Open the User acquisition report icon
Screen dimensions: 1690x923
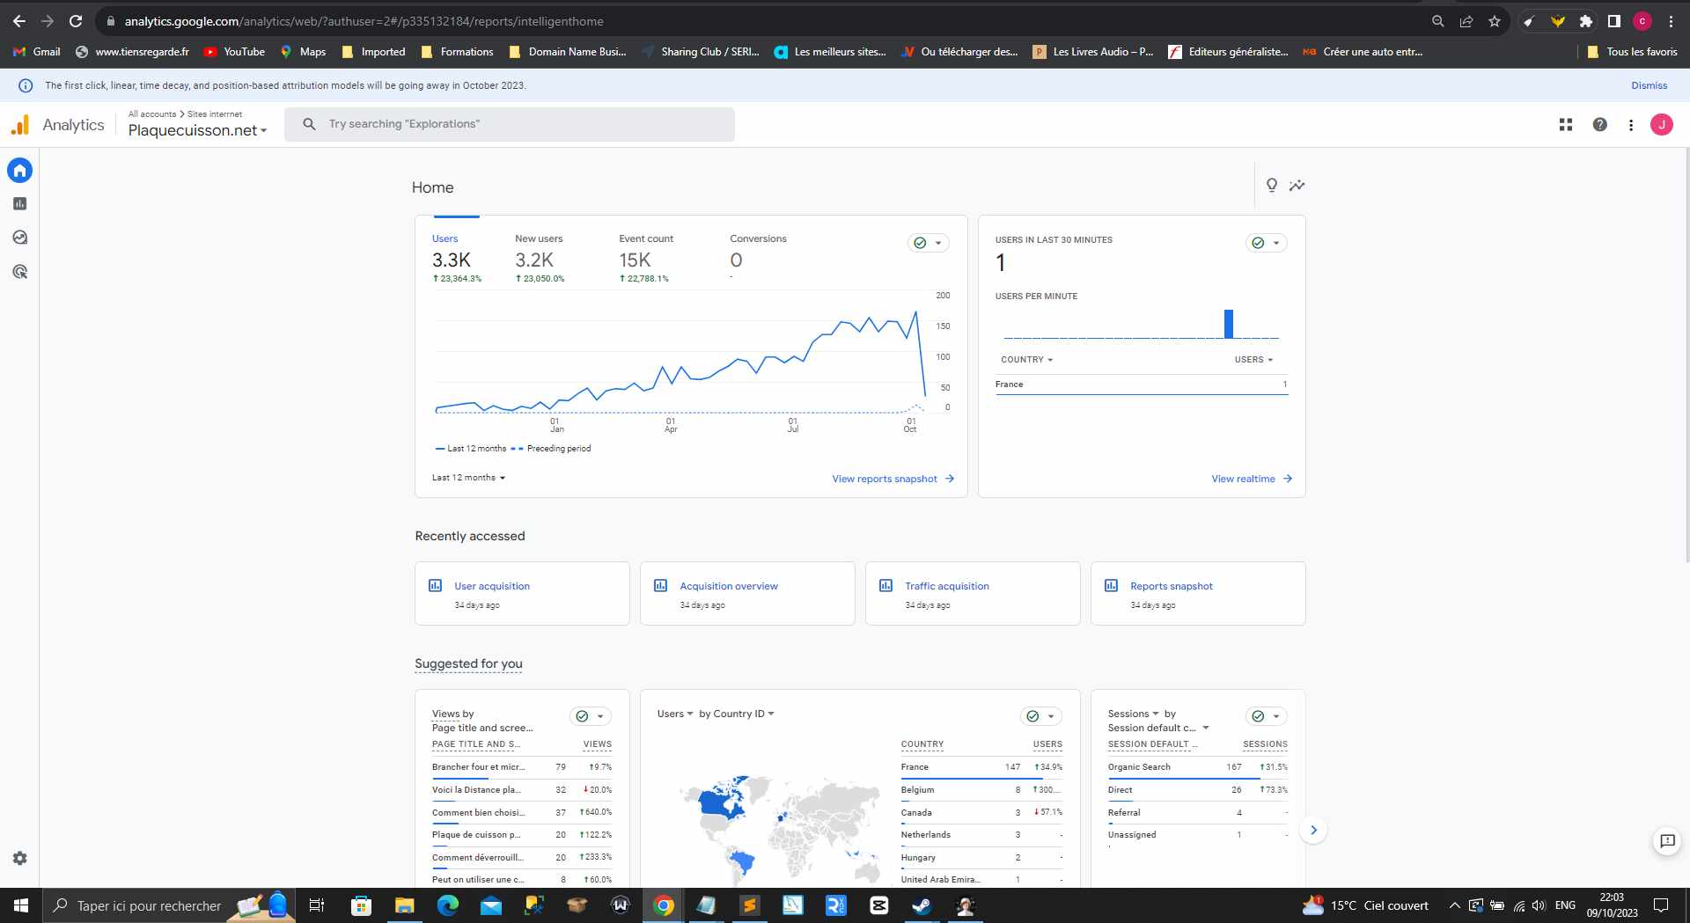coord(435,586)
